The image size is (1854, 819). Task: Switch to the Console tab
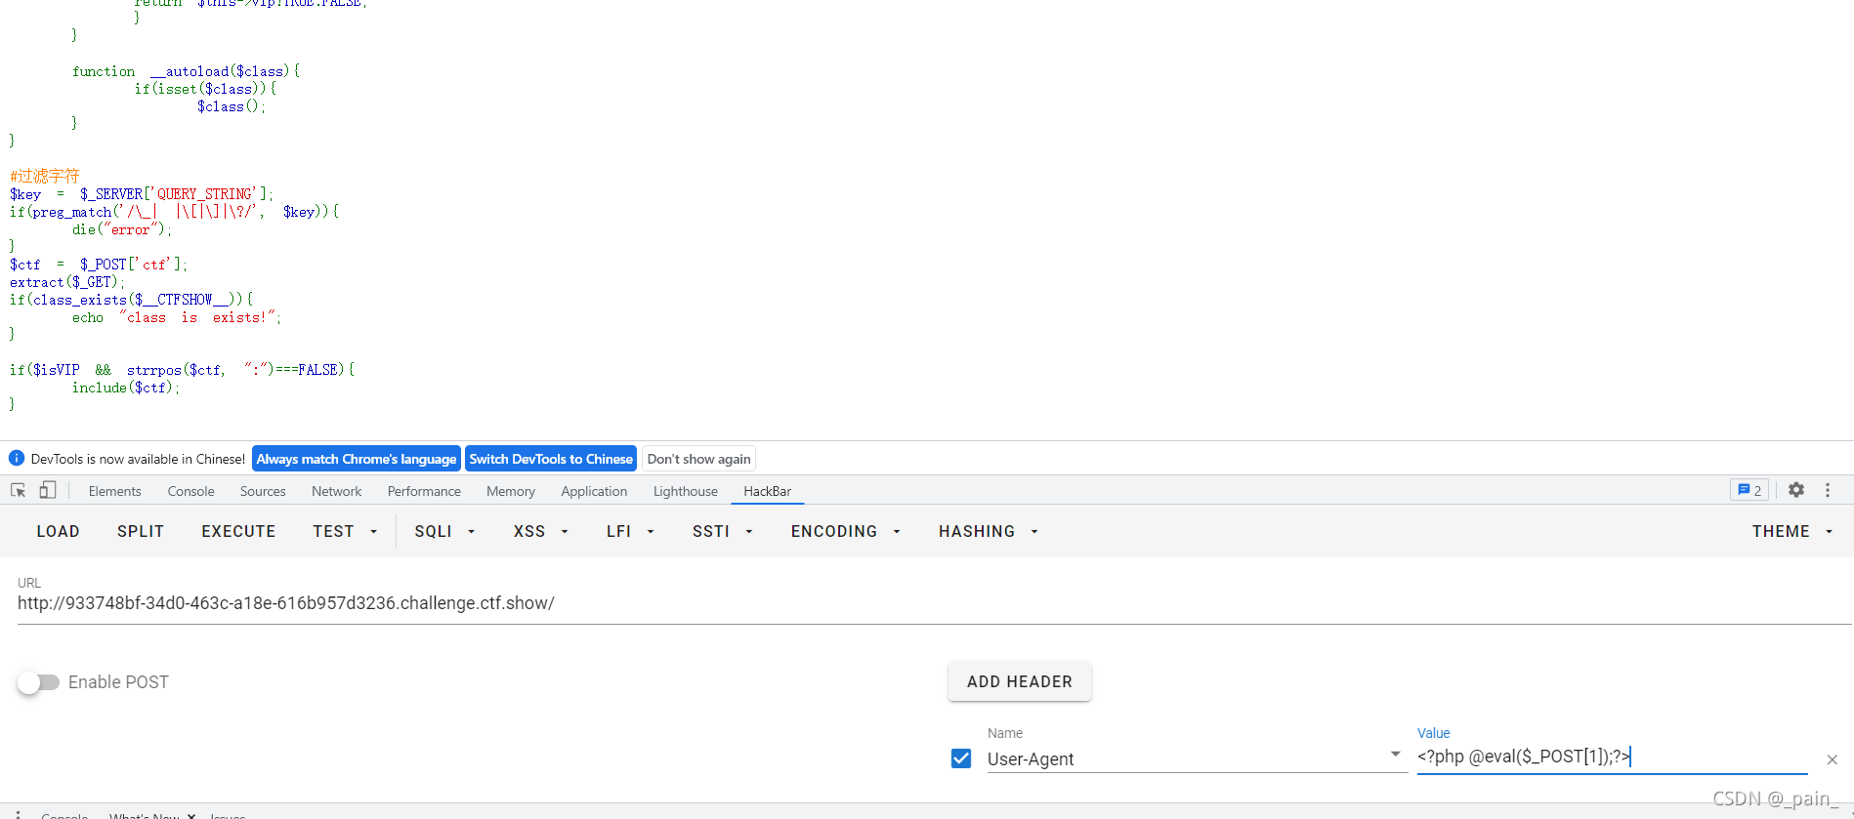pos(190,491)
